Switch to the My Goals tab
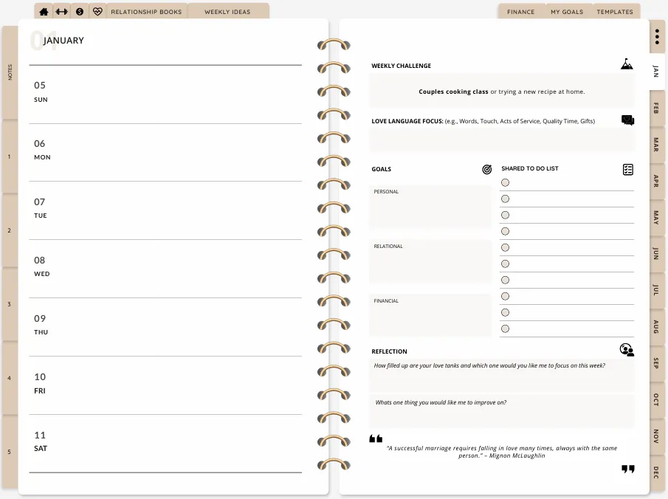The image size is (668, 499). coord(567,12)
